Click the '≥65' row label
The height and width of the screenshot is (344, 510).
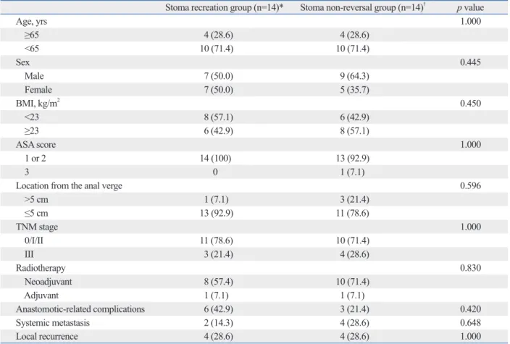point(32,35)
